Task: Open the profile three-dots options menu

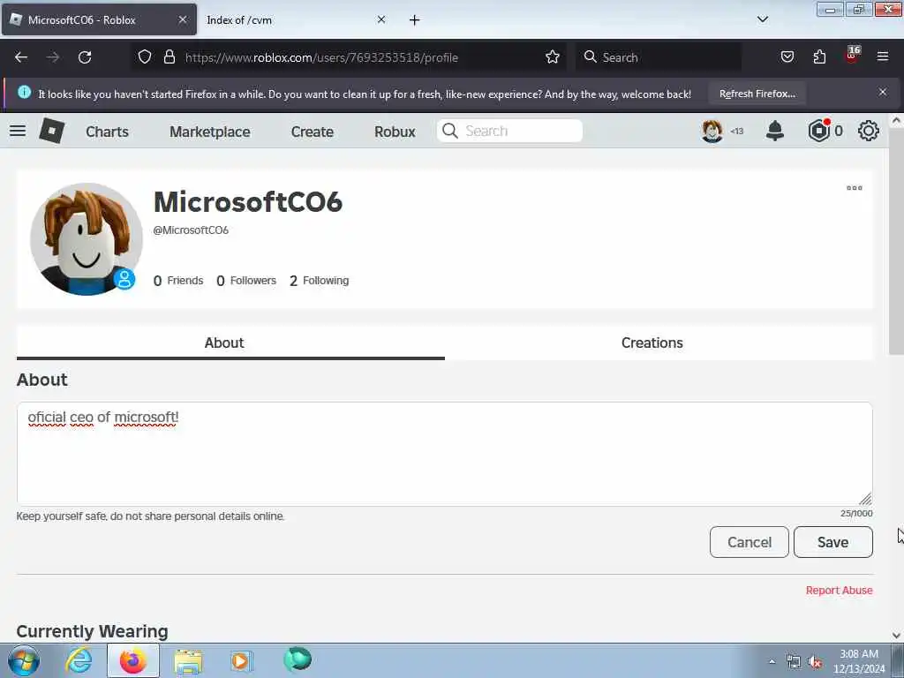Action: 855,188
